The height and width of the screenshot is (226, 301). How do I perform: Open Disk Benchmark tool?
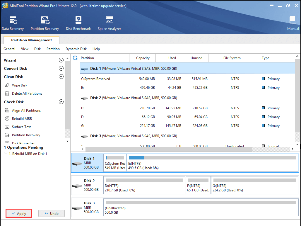pos(78,23)
